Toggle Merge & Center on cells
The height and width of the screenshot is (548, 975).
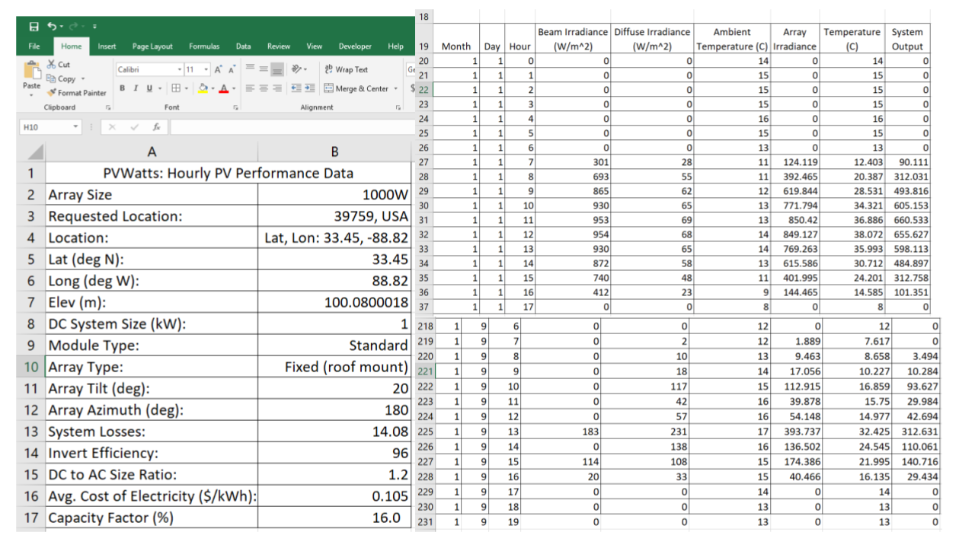coord(356,88)
